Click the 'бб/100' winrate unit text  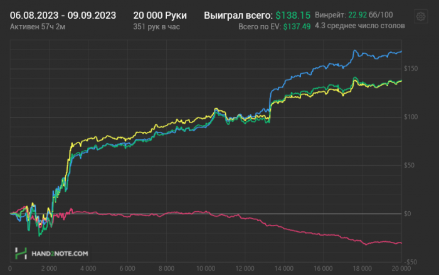pyautogui.click(x=381, y=15)
